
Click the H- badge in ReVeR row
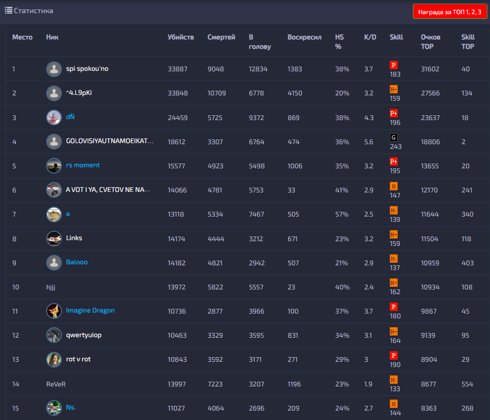(x=393, y=380)
